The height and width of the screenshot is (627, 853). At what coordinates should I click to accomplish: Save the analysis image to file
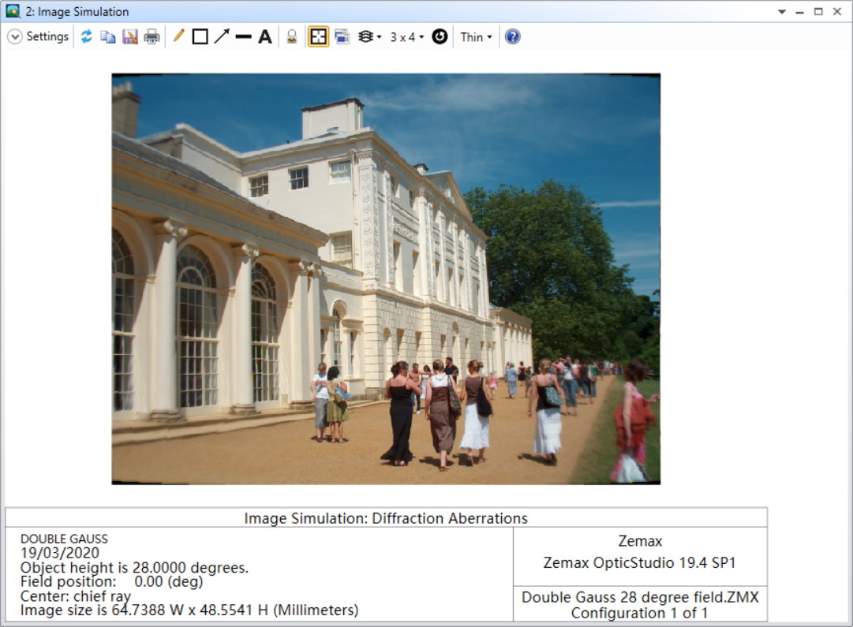tap(130, 36)
